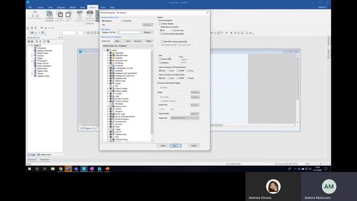Viewport: 357px width, 201px height.
Task: Set logical names conversion to Mixed
Action: 188,78
